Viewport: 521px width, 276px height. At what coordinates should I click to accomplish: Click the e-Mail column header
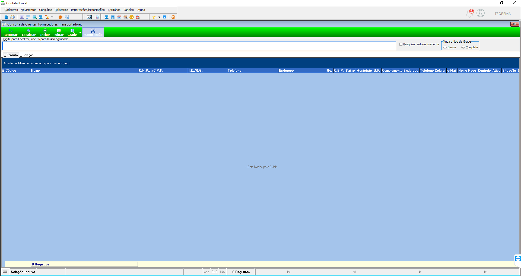point(452,71)
